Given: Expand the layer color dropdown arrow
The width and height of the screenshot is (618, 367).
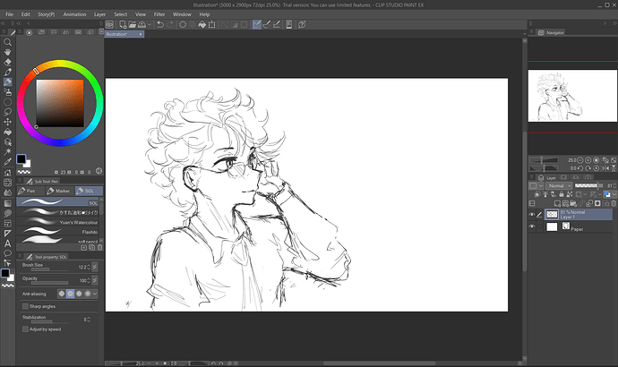Looking at the screenshot, I should point(614,194).
